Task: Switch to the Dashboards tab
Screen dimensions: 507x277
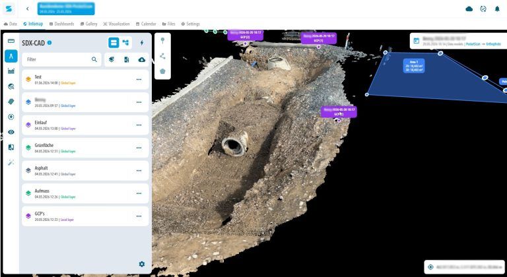Action: (62, 24)
